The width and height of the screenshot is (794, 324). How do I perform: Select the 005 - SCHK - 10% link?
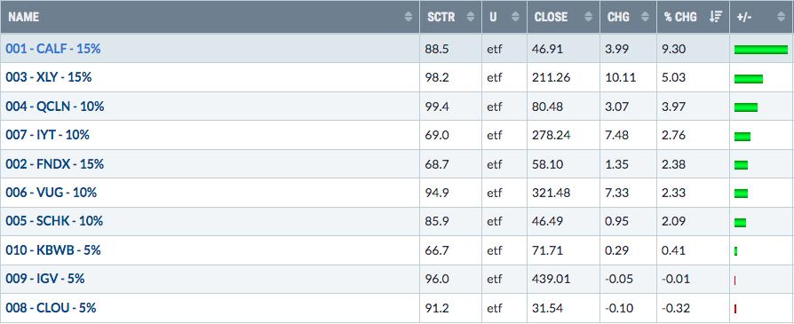coord(54,221)
